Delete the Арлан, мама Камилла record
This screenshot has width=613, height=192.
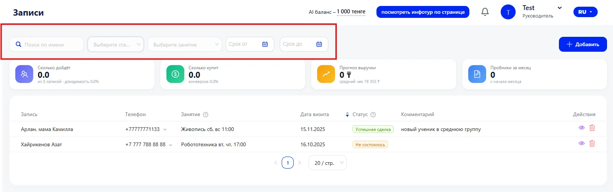(x=592, y=128)
